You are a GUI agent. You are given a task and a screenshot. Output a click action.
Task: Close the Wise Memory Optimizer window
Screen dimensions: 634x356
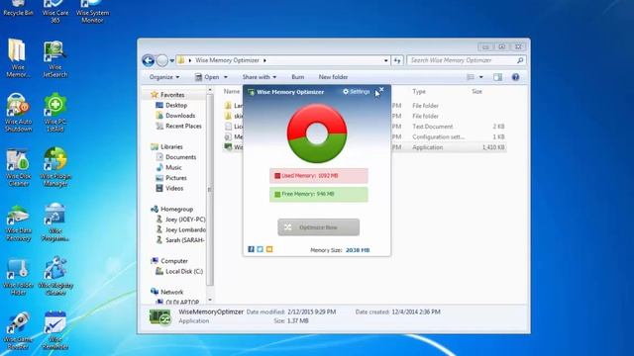[x=381, y=90]
